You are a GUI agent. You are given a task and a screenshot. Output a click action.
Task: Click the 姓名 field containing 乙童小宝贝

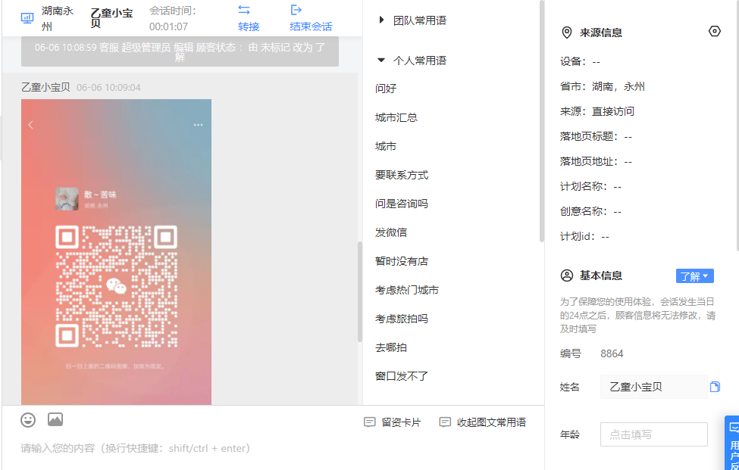click(x=653, y=387)
